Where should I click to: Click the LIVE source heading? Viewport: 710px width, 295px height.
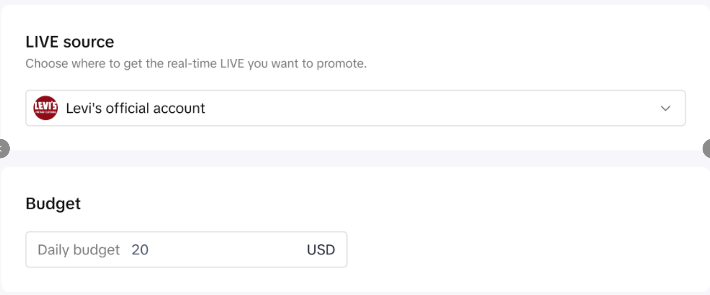(70, 42)
